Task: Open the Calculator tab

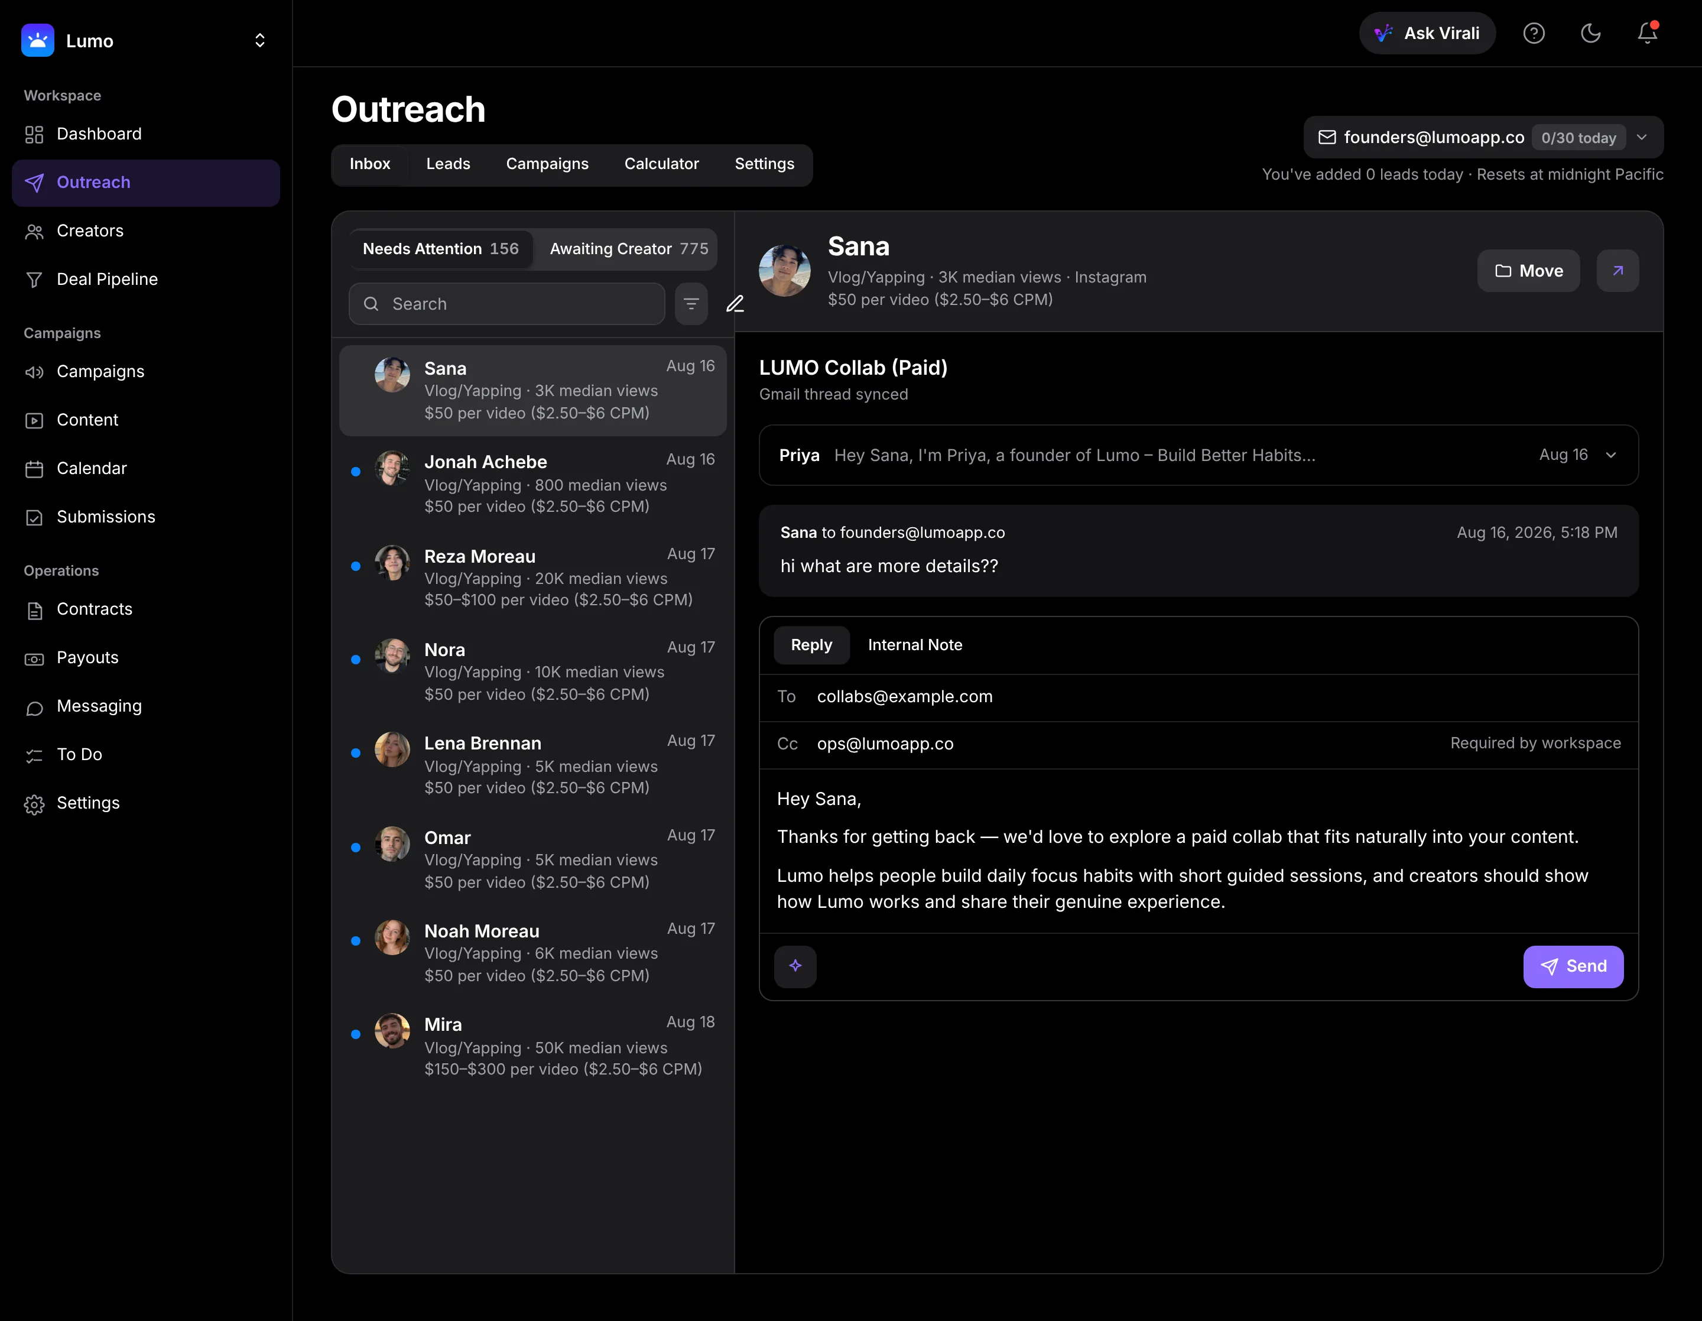Action: (662, 164)
